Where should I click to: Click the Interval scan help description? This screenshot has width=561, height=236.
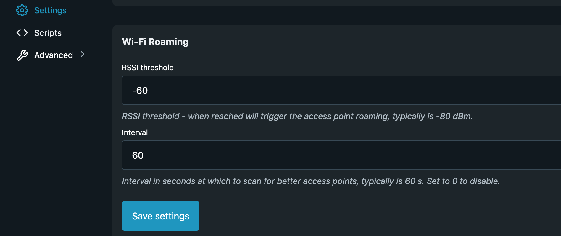(311, 181)
